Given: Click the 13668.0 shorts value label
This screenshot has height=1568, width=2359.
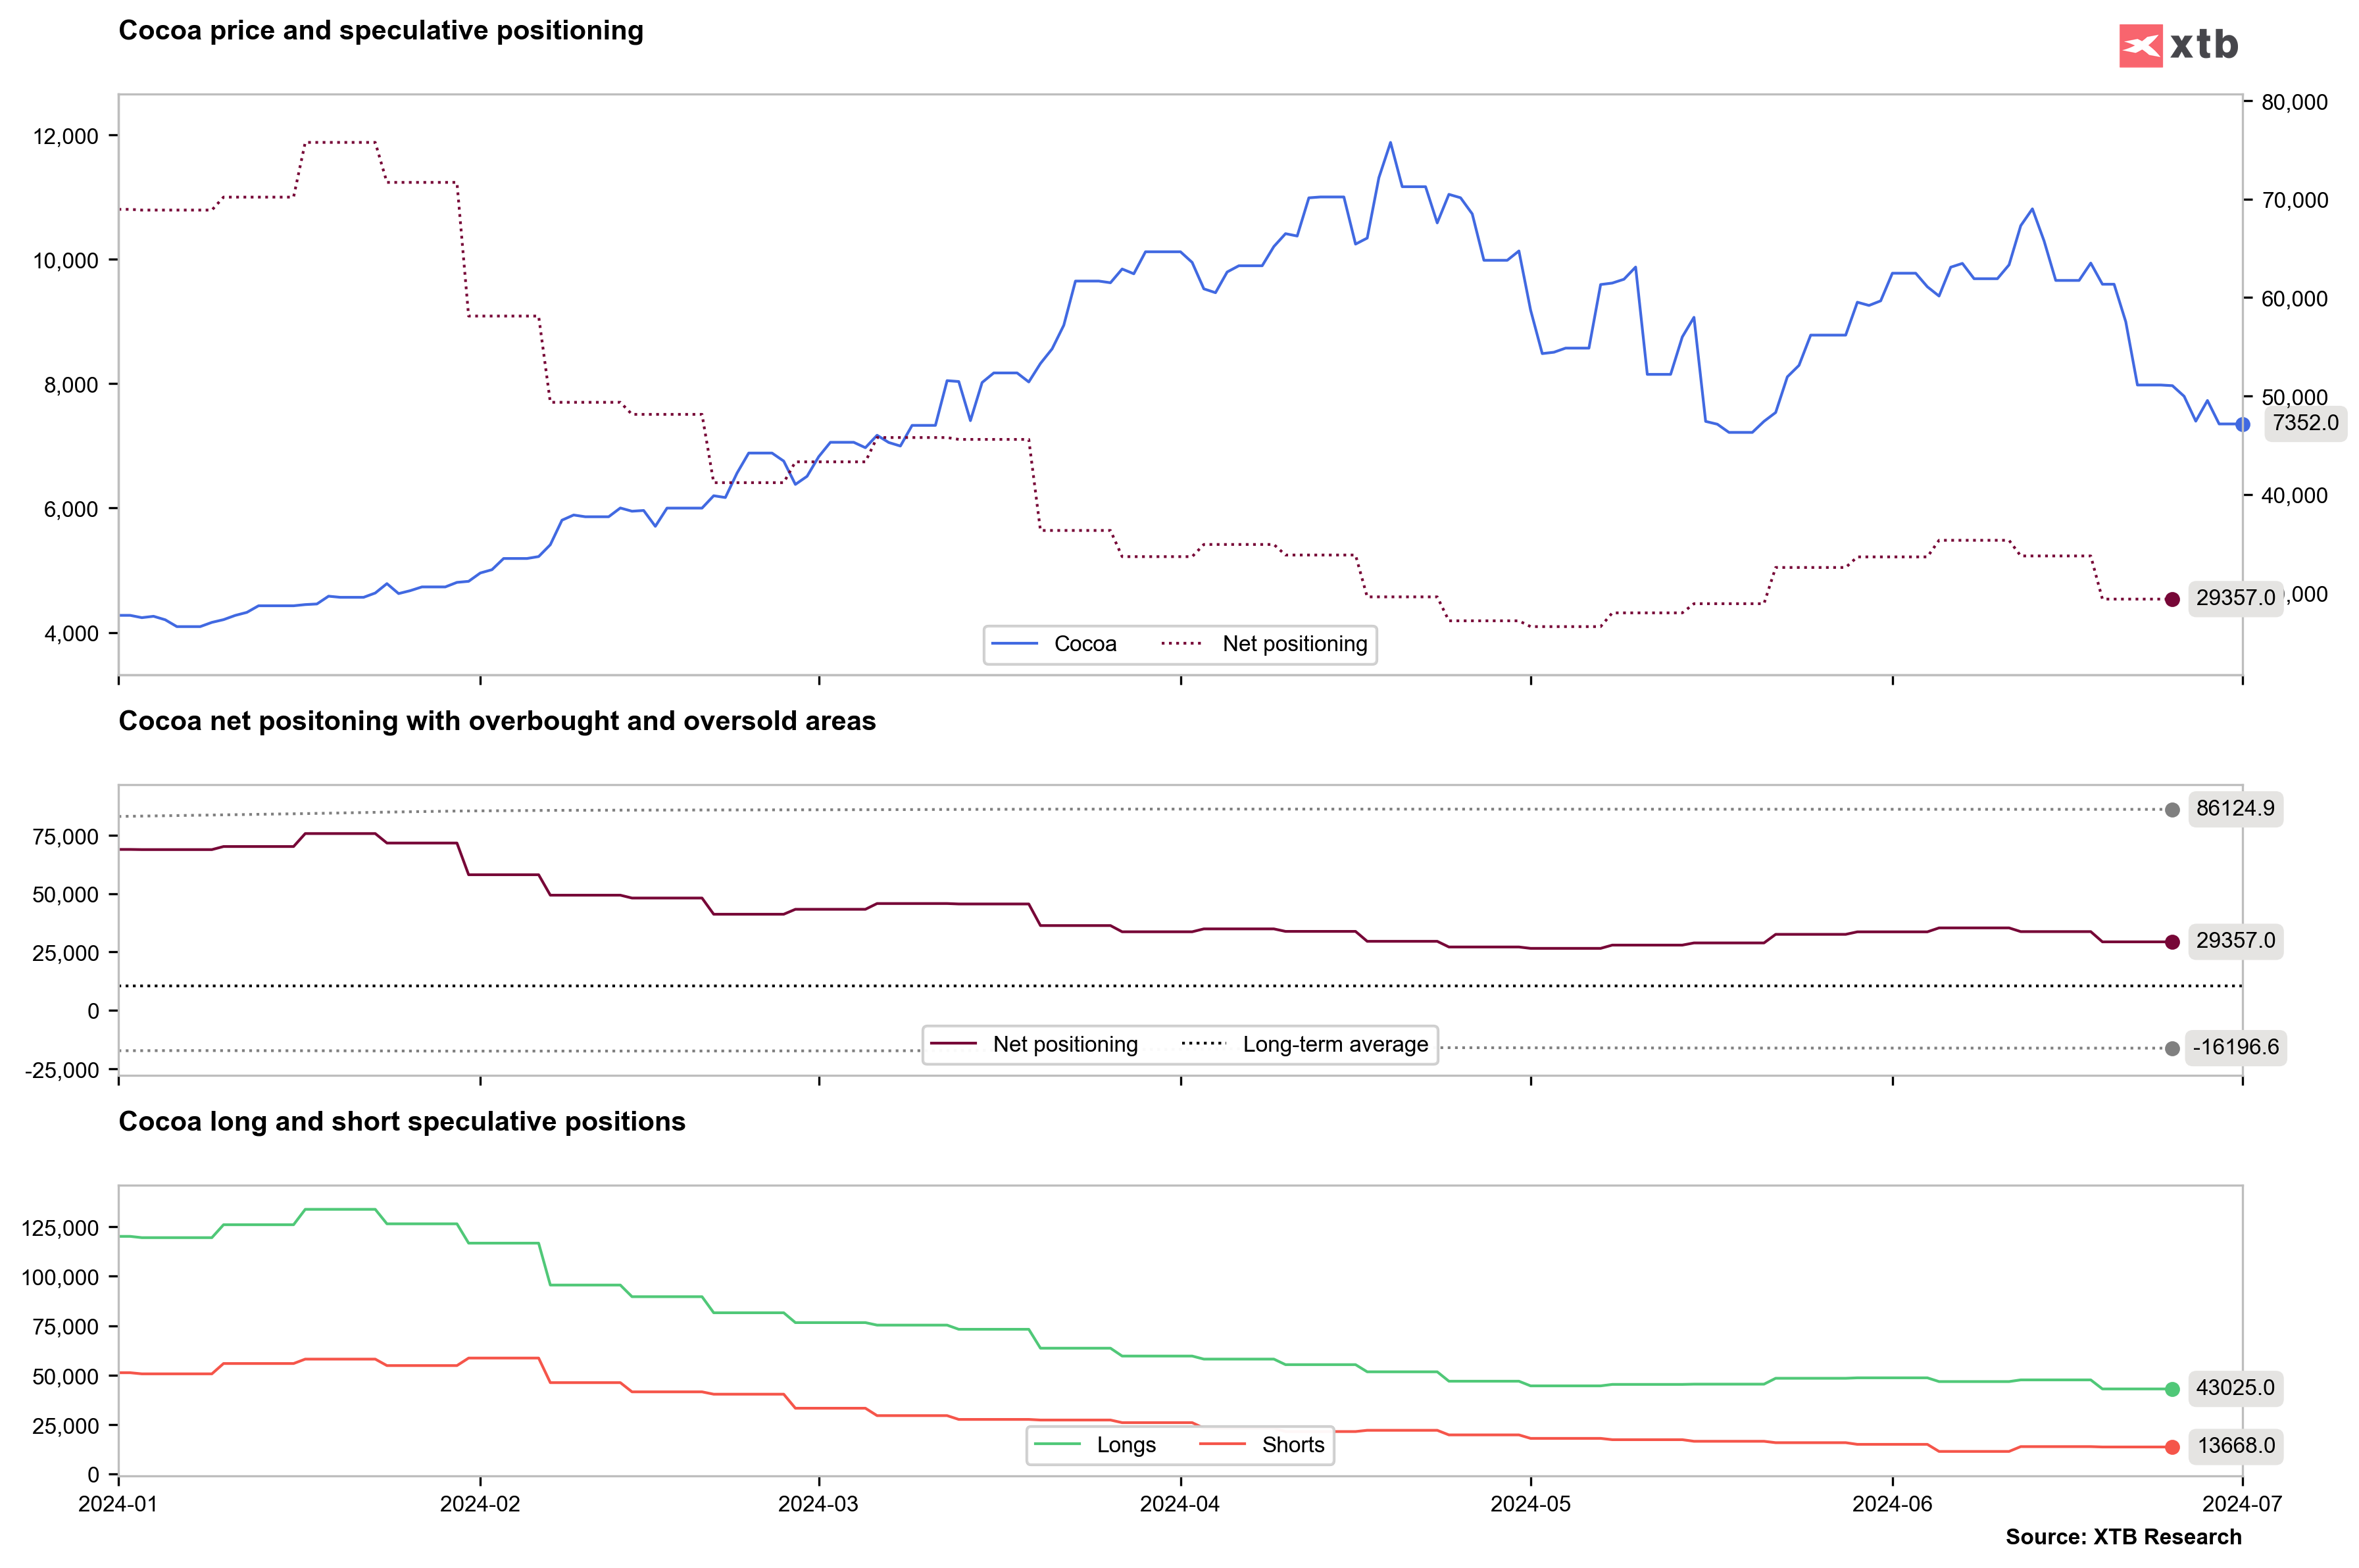Looking at the screenshot, I should (x=2235, y=1446).
